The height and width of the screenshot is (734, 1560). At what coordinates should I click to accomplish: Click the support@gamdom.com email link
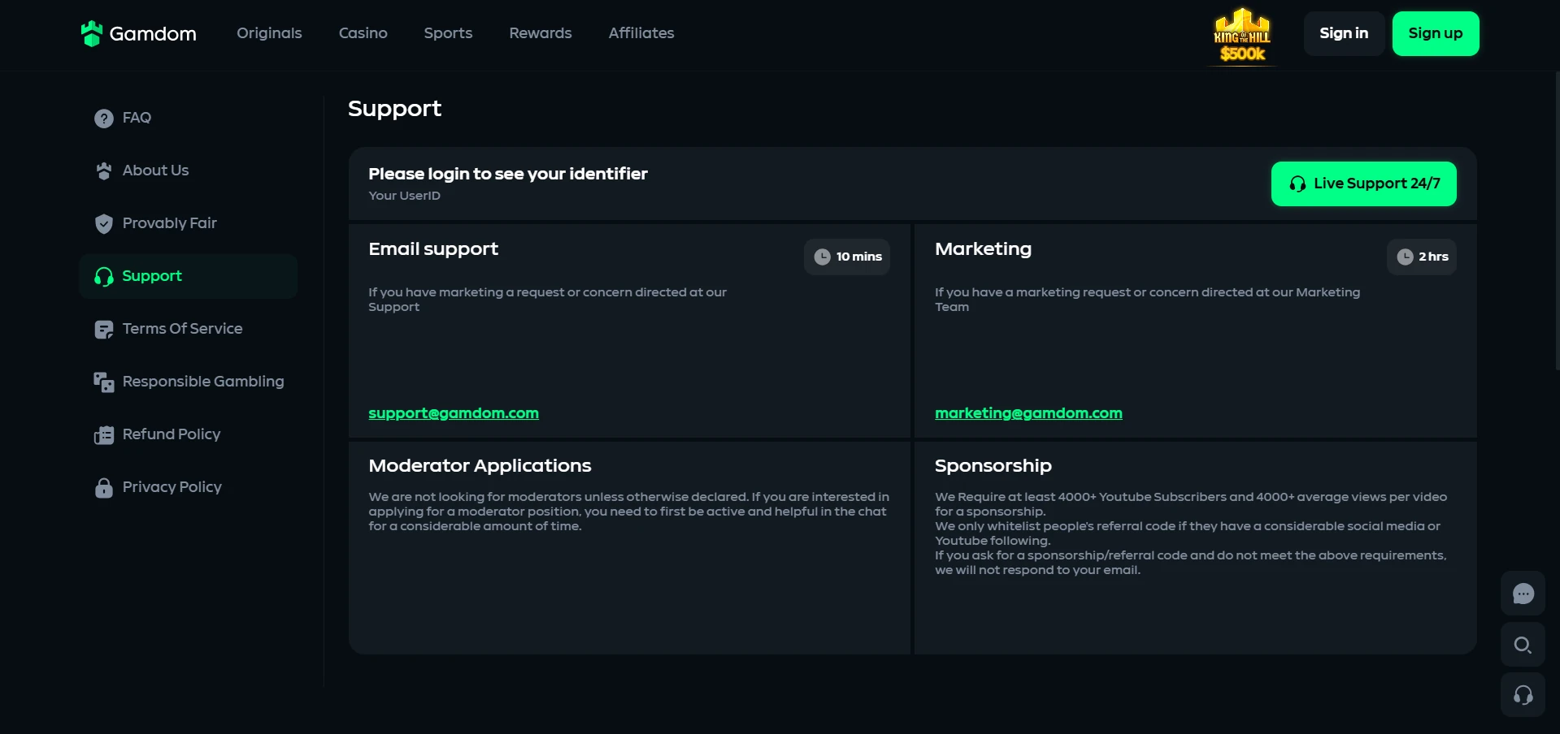[454, 413]
